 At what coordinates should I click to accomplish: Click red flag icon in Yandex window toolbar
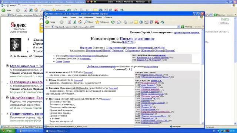(x=116, y=10)
